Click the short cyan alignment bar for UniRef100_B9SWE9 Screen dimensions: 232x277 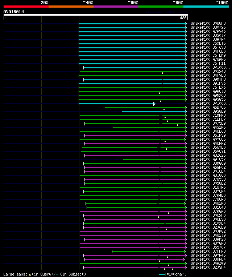click(154, 112)
